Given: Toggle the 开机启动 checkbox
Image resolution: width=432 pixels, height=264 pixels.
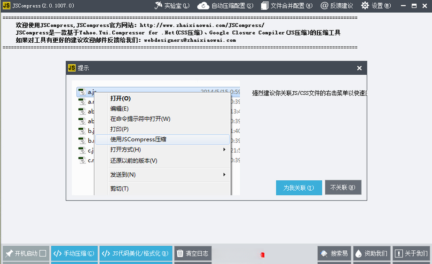Looking at the screenshot, I should tap(43, 253).
